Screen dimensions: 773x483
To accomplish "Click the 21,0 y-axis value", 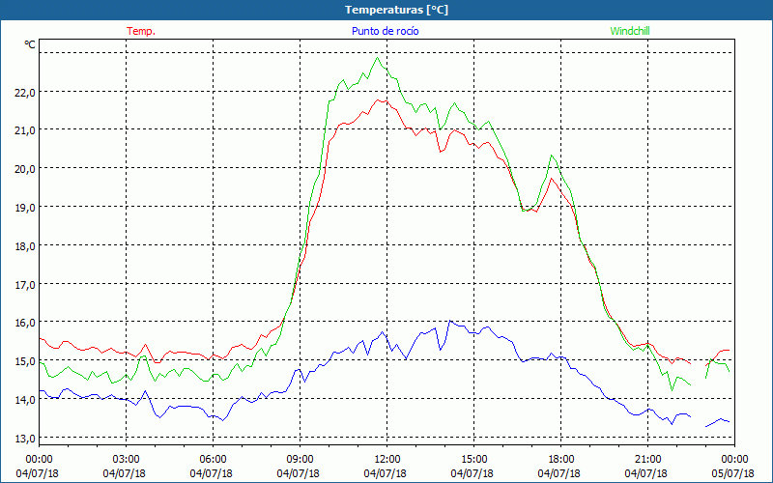I will pyautogui.click(x=25, y=130).
